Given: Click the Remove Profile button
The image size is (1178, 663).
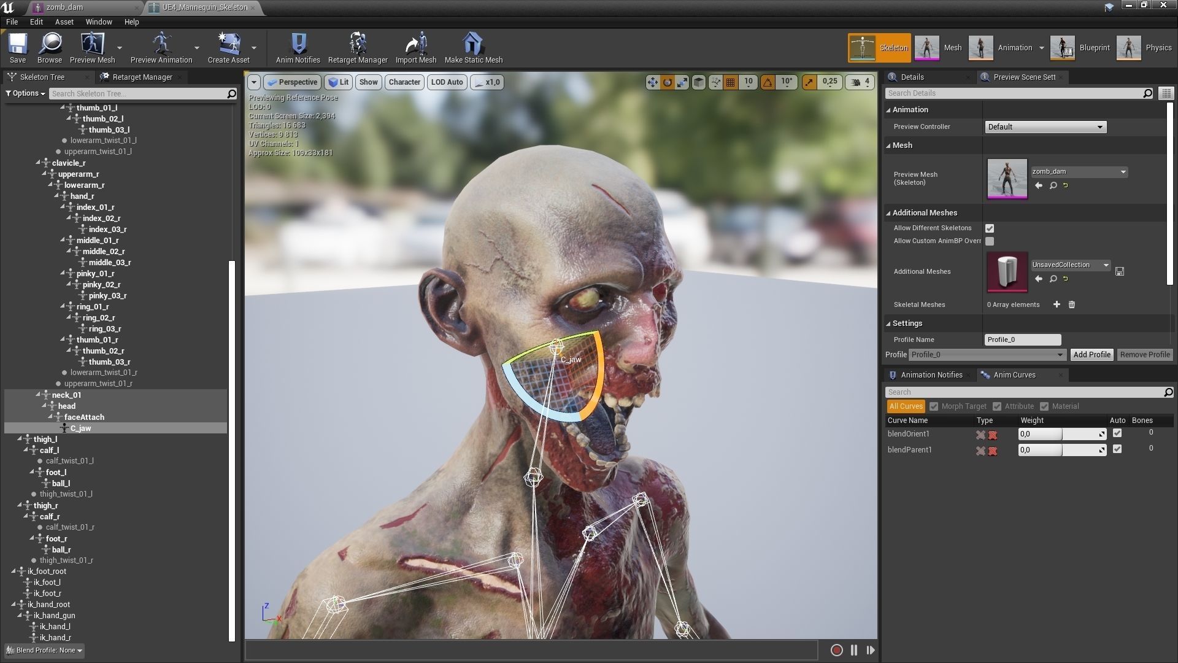Looking at the screenshot, I should pyautogui.click(x=1144, y=355).
